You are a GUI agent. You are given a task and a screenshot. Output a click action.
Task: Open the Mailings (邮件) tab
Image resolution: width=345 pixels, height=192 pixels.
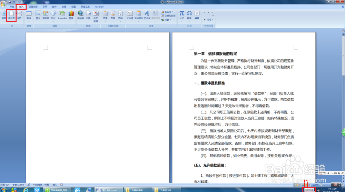(x=55, y=7)
